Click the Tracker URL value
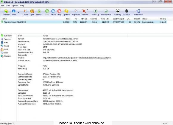The image size is (173, 125). (x=77, y=58)
